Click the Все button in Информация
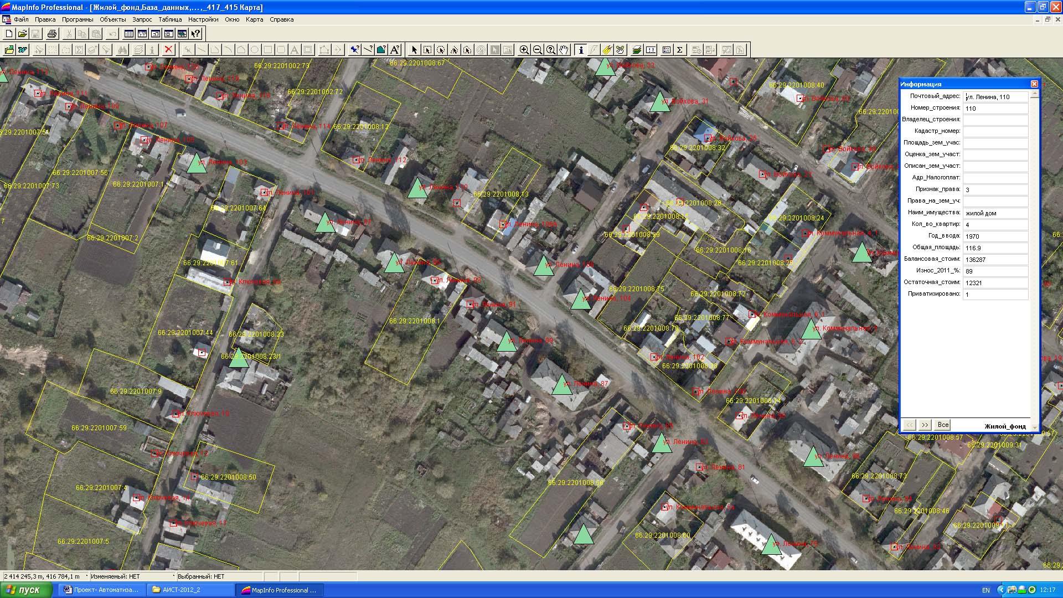Screen dimensions: 1063x598 (x=943, y=425)
